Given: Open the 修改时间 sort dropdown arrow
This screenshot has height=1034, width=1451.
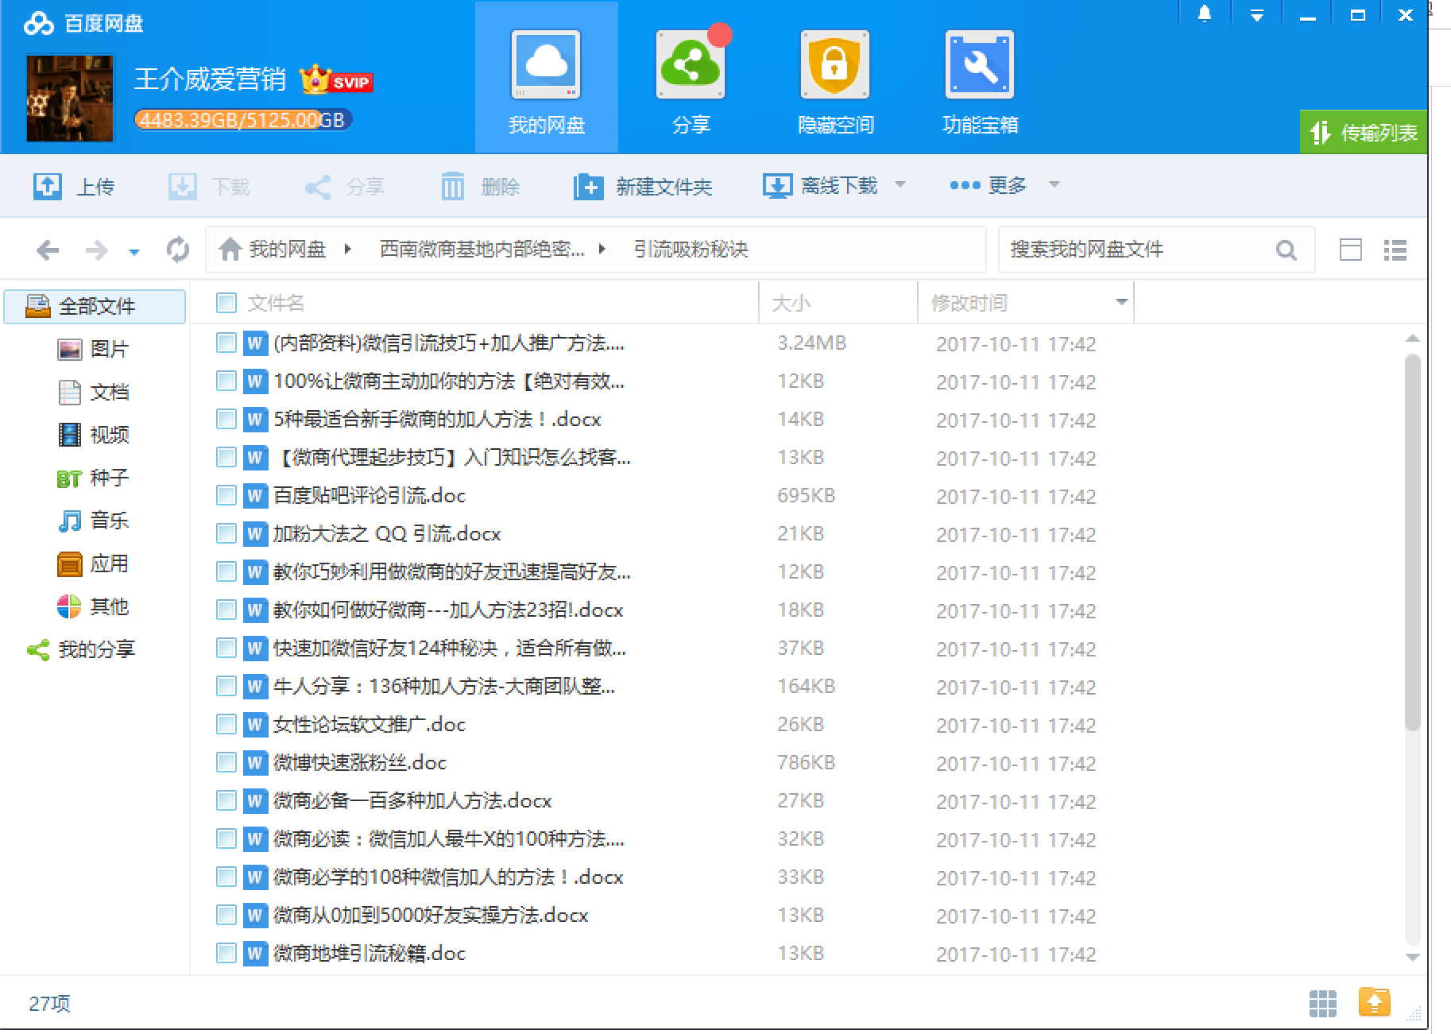Looking at the screenshot, I should (x=1121, y=302).
